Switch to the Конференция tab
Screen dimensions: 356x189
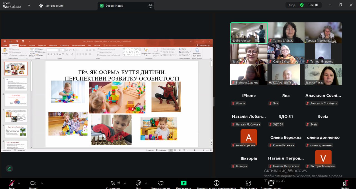tap(51, 6)
